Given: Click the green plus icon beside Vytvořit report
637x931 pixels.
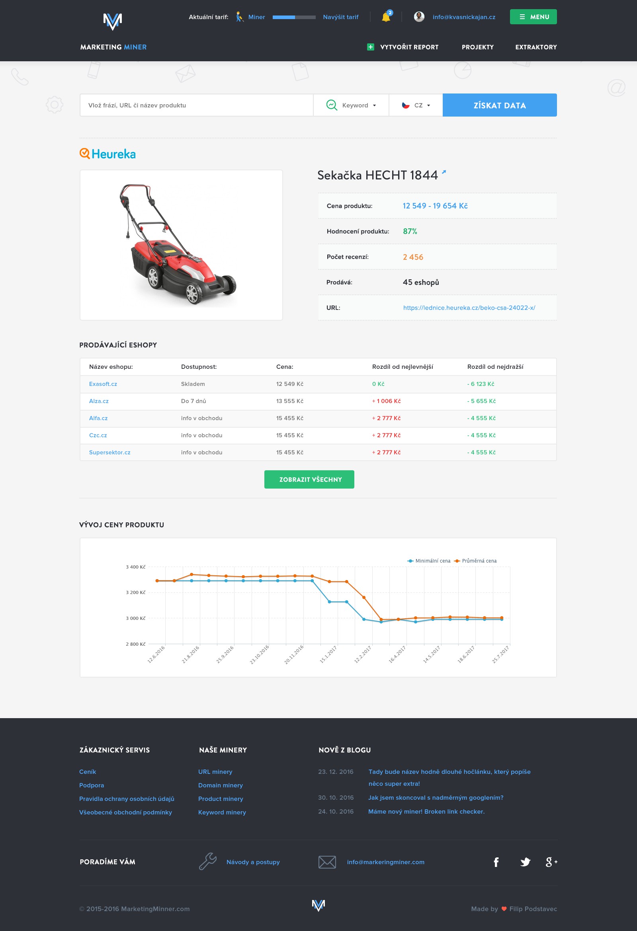Looking at the screenshot, I should 371,47.
